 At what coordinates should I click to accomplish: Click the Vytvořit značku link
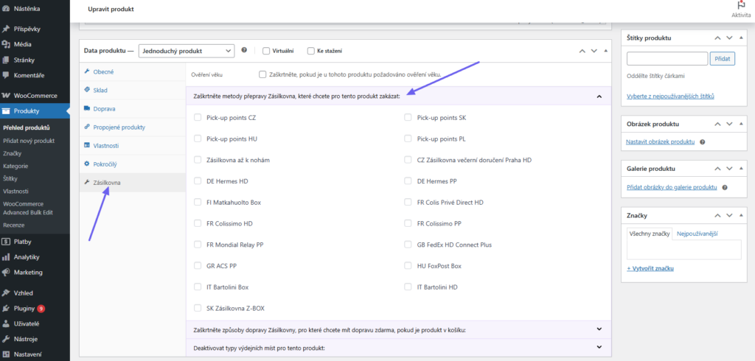(650, 268)
